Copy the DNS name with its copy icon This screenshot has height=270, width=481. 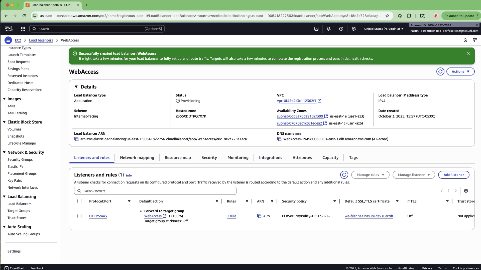pos(279,139)
